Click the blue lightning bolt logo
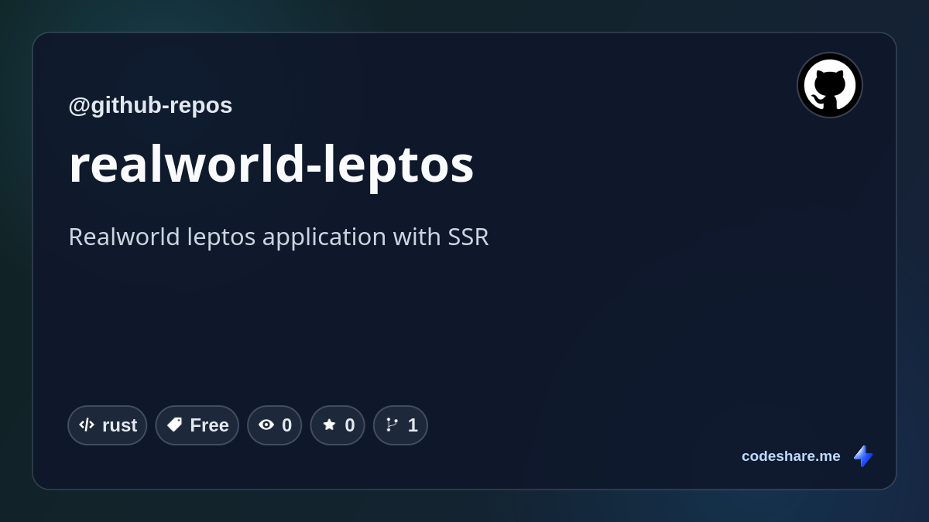929x522 pixels. [863, 456]
